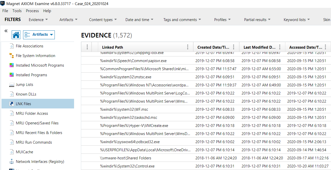The height and width of the screenshot is (170, 331).
Task: Open the File menu
Action: (x=5, y=11)
